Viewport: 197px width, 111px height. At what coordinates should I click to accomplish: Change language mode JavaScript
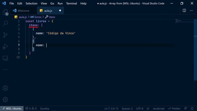pos(159,109)
